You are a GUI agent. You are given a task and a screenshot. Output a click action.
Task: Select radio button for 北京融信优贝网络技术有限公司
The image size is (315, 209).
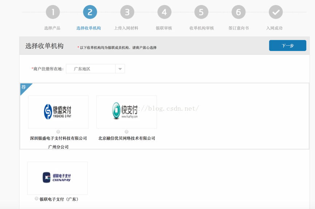127,131
